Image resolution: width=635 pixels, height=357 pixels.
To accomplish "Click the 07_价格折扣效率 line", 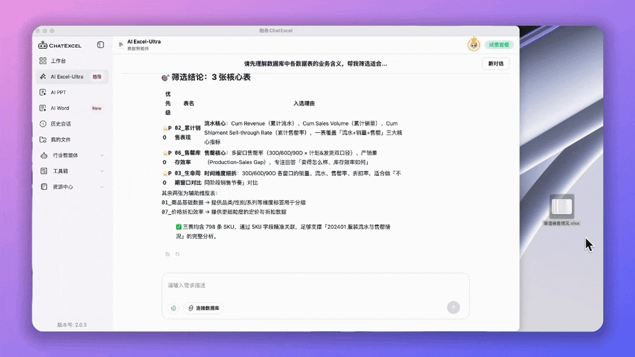I will click(224, 212).
